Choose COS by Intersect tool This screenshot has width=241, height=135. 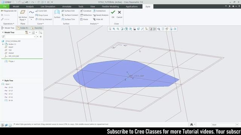click(44, 19)
